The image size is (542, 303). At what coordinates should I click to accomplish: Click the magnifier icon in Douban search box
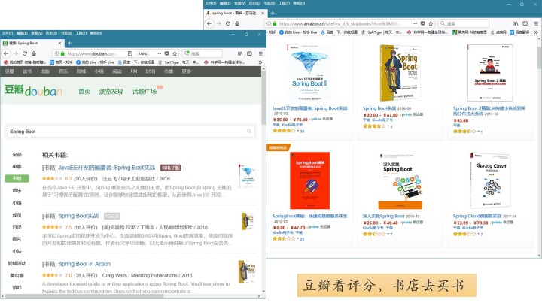pos(250,131)
